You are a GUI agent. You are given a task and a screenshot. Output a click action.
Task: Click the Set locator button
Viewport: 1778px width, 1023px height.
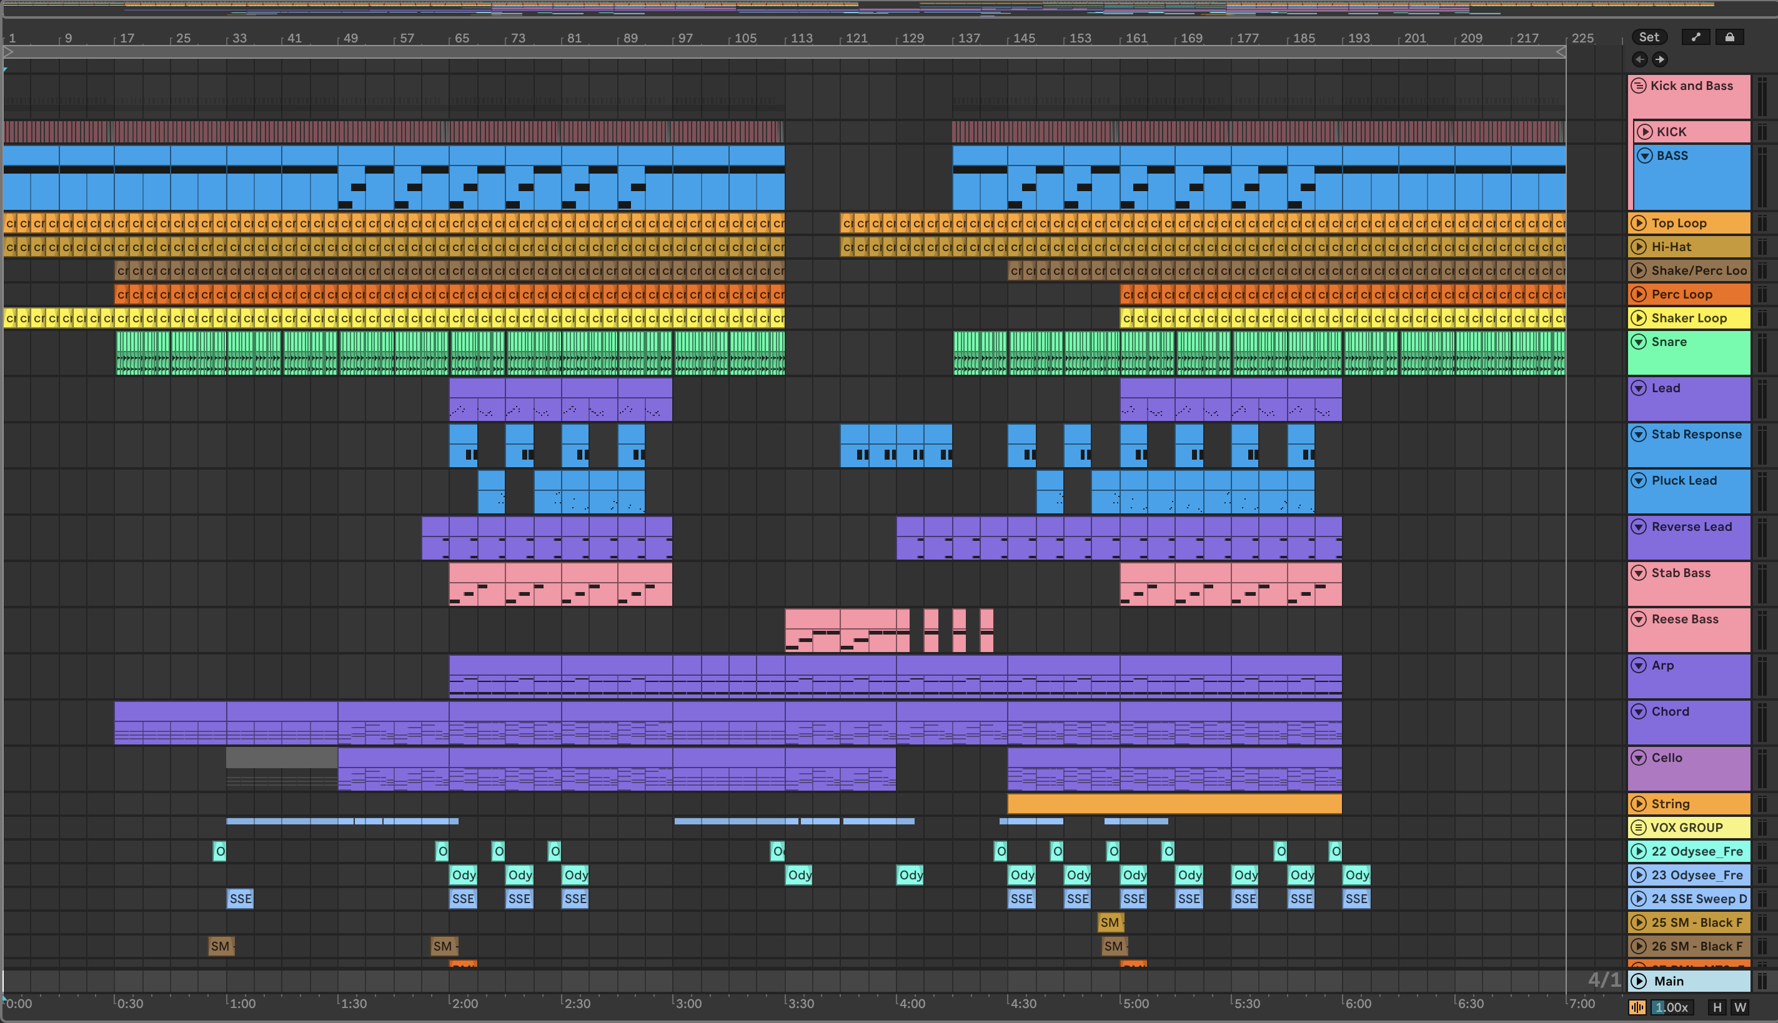tap(1649, 37)
